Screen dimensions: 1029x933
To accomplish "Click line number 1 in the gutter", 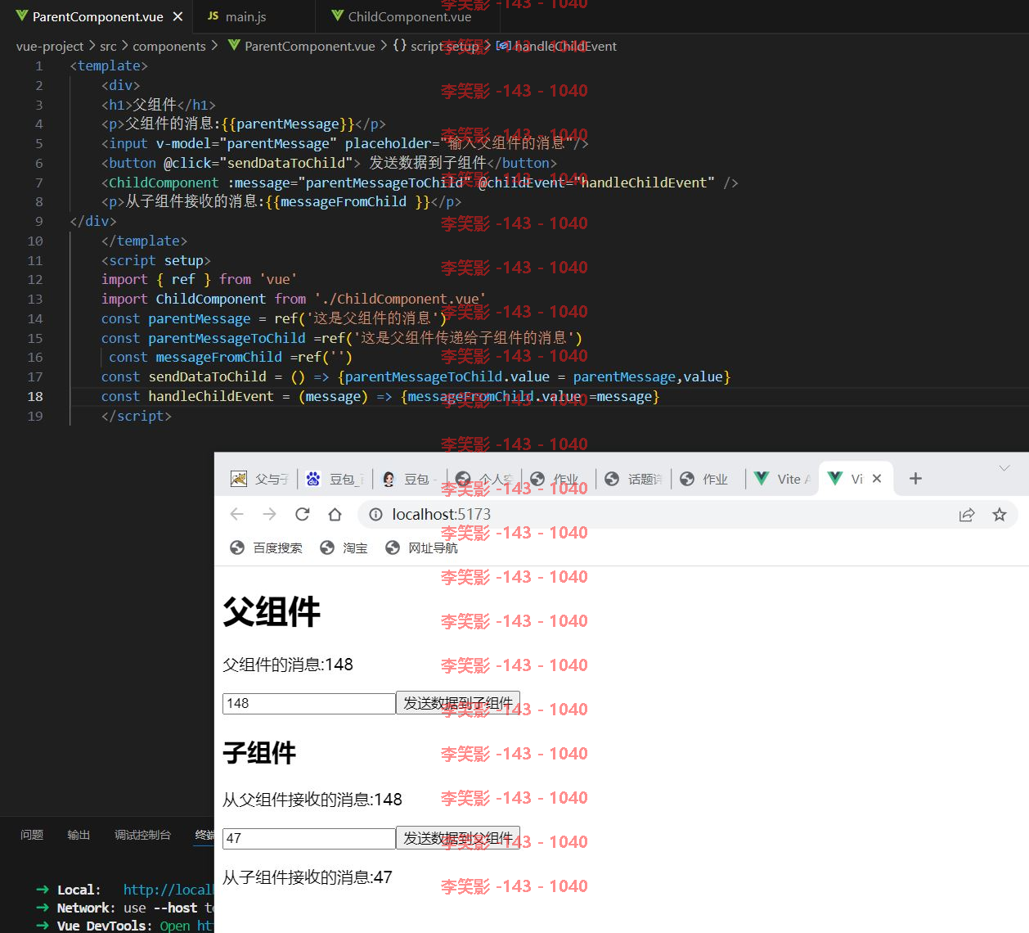I will (x=38, y=65).
